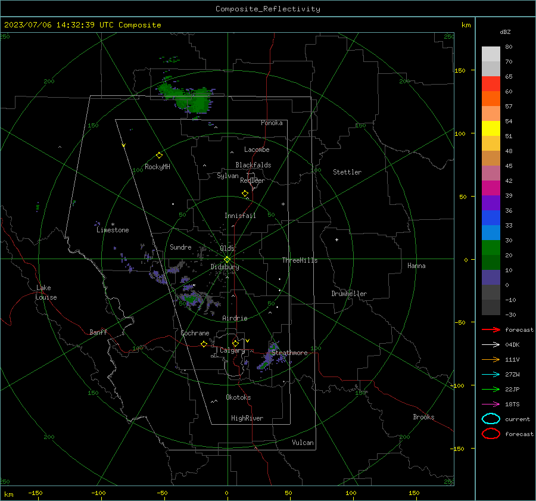
Task: Select the magenta 39-42 dBZ color band
Action: pyautogui.click(x=491, y=188)
